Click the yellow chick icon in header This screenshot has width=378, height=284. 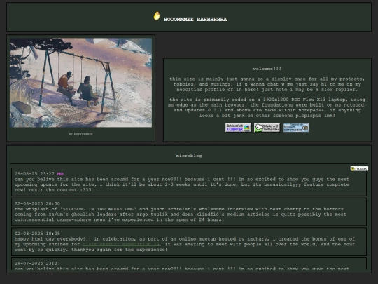click(x=157, y=16)
